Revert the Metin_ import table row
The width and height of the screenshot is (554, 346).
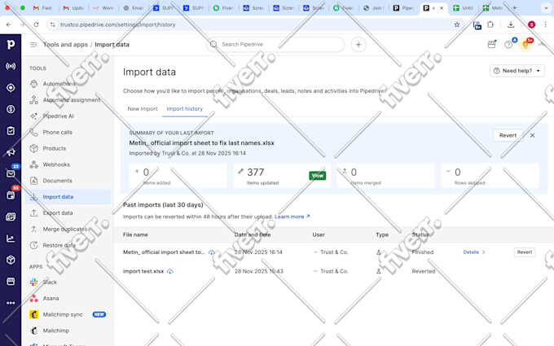tap(525, 252)
